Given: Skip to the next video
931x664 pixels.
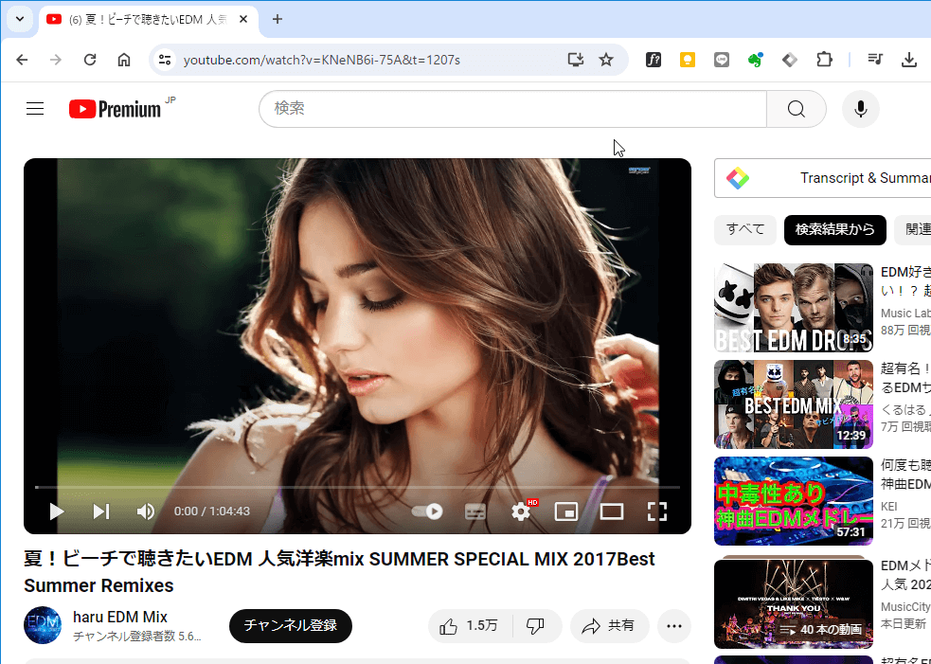Looking at the screenshot, I should tap(101, 511).
